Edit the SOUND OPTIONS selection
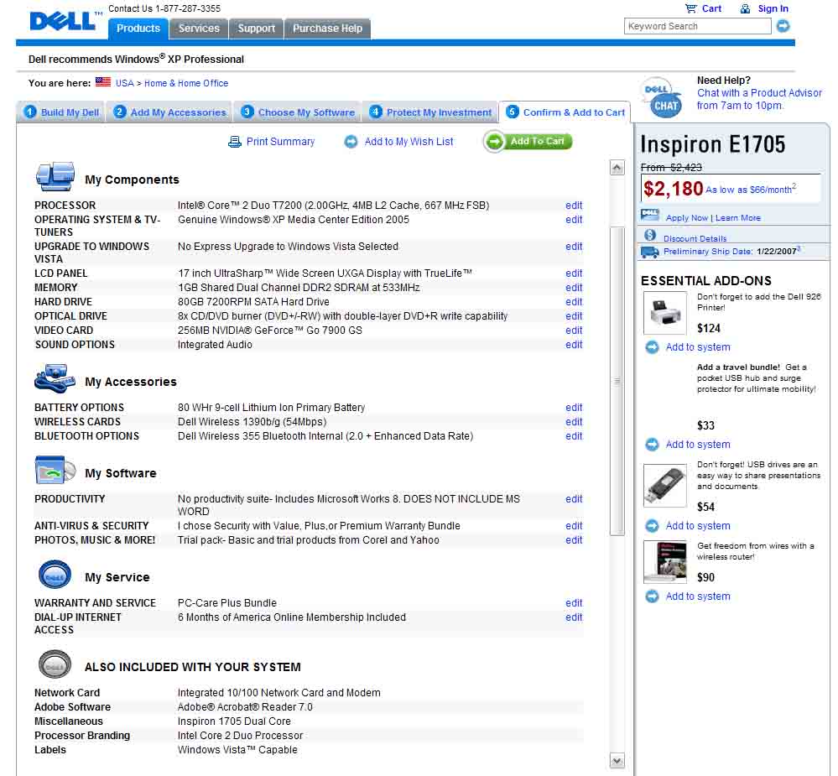 (574, 345)
